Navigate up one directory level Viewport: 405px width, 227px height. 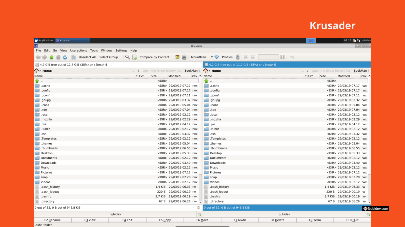coord(51,57)
